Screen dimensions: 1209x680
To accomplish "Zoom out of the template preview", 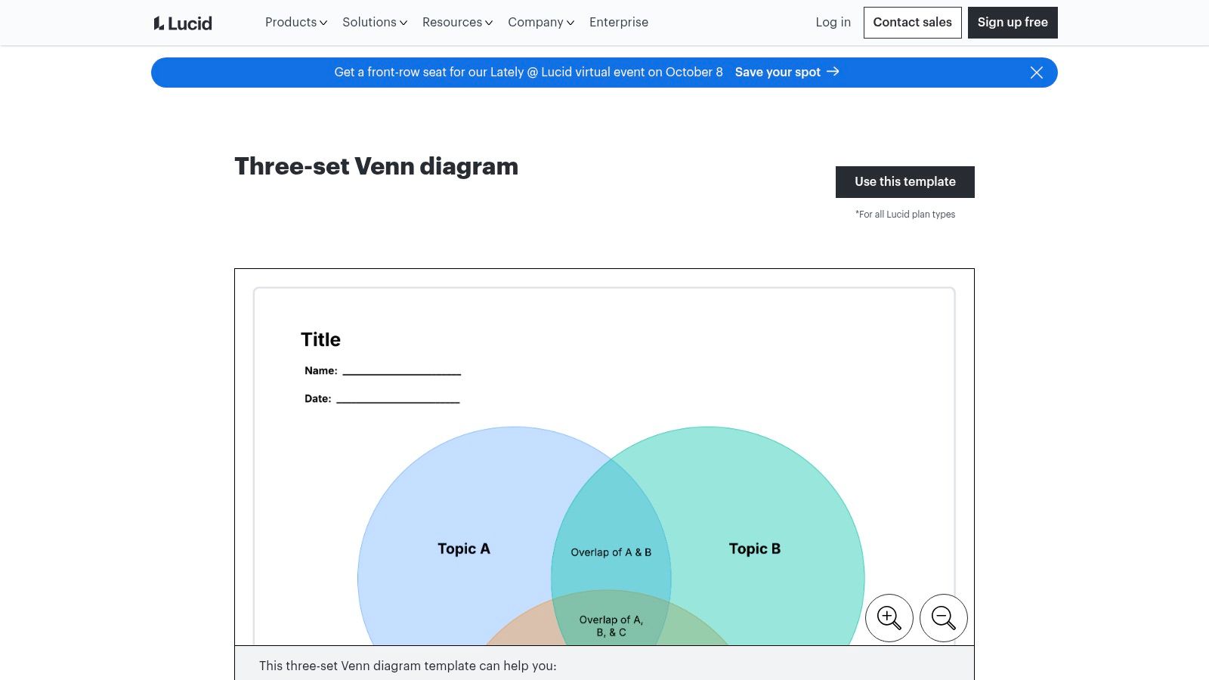I will pyautogui.click(x=944, y=618).
